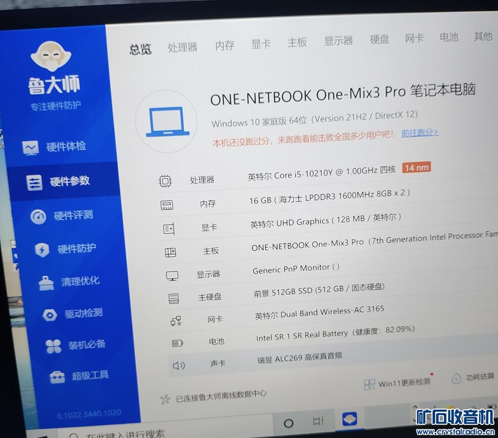Screen dimensions: 498x438
Task: Open Lu Dashi taskbar app icon
Action: [x=349, y=419]
